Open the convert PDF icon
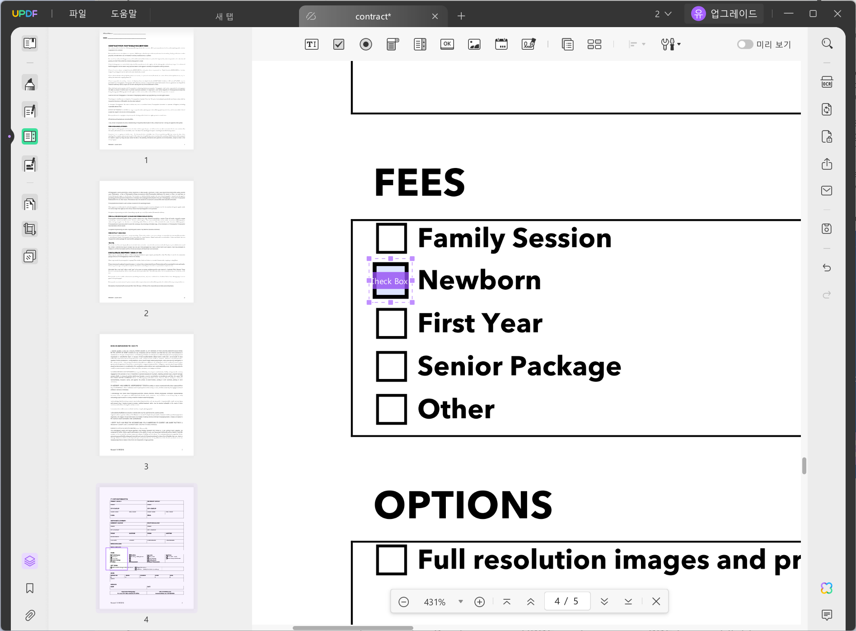The height and width of the screenshot is (631, 856). tap(827, 109)
